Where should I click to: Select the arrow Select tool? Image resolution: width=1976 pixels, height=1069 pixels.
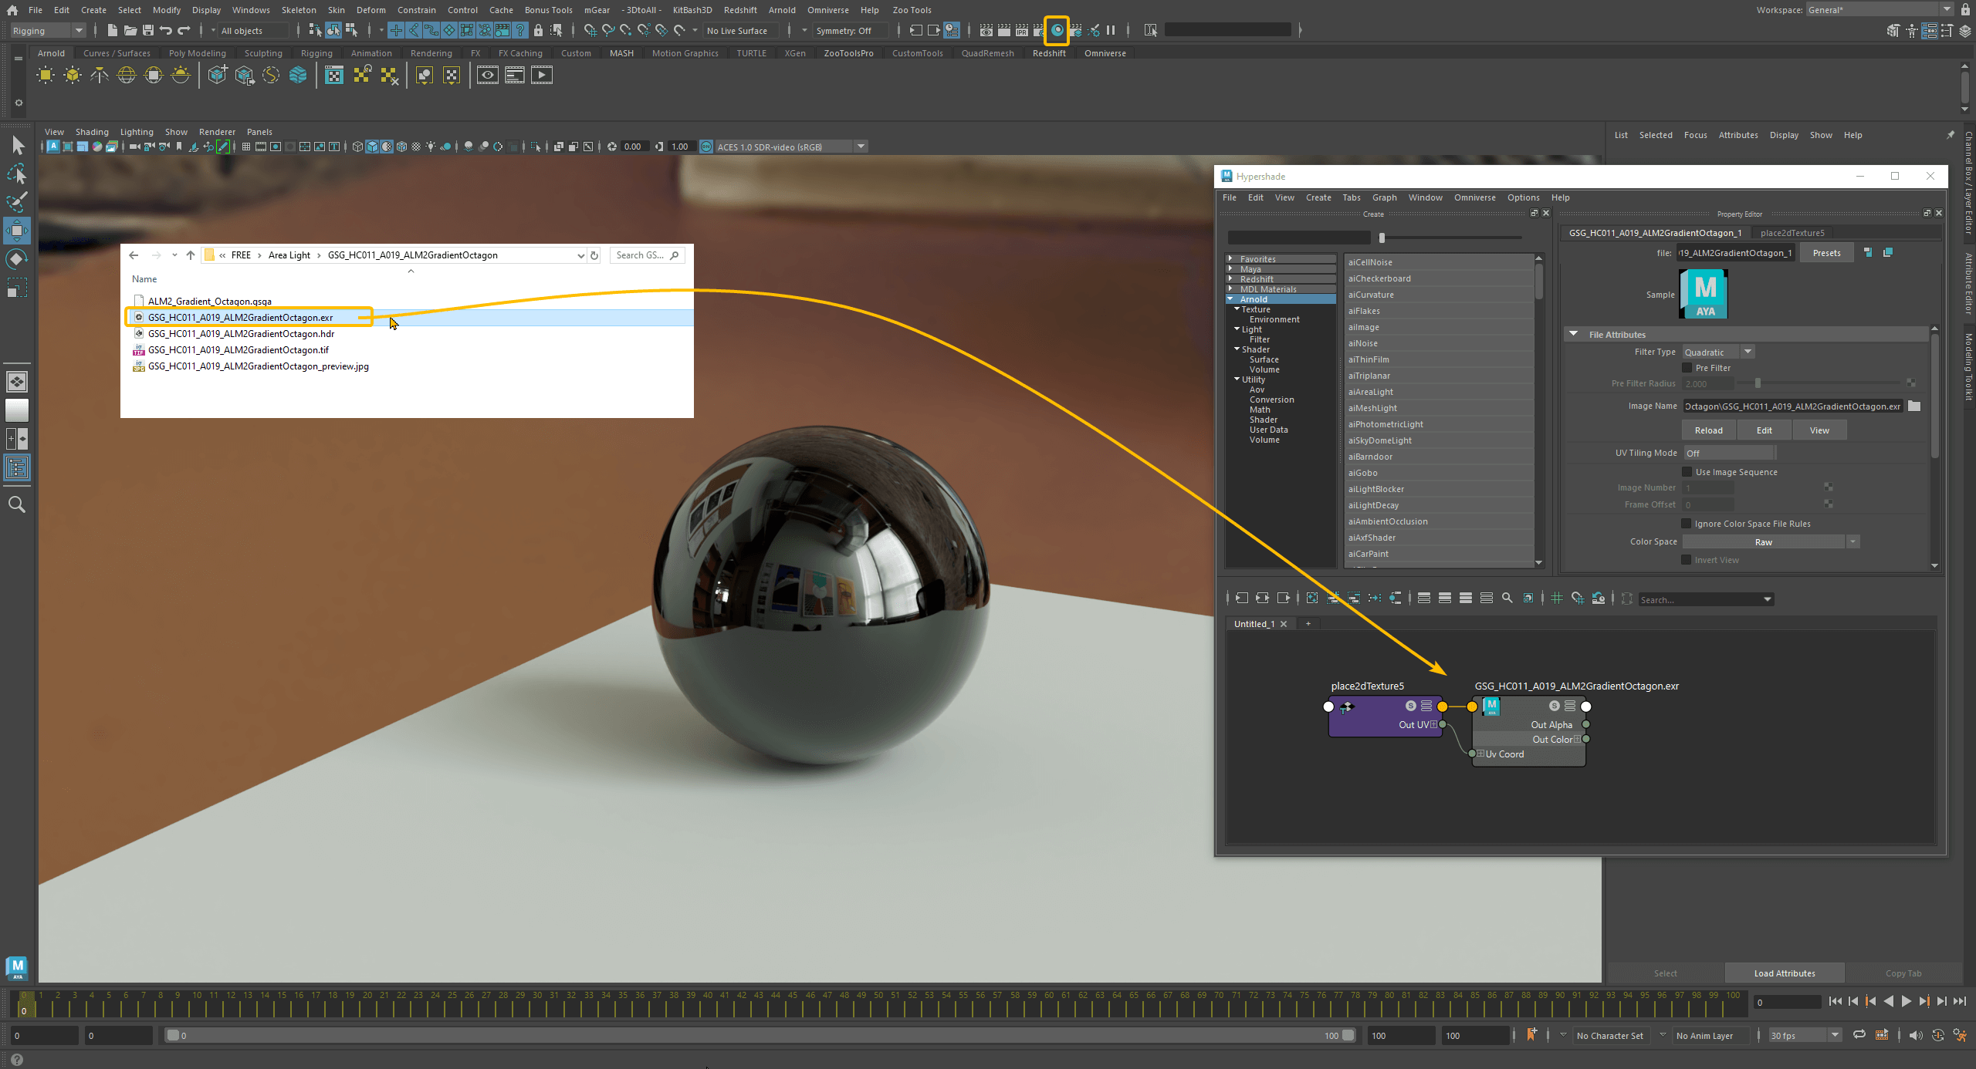(17, 145)
